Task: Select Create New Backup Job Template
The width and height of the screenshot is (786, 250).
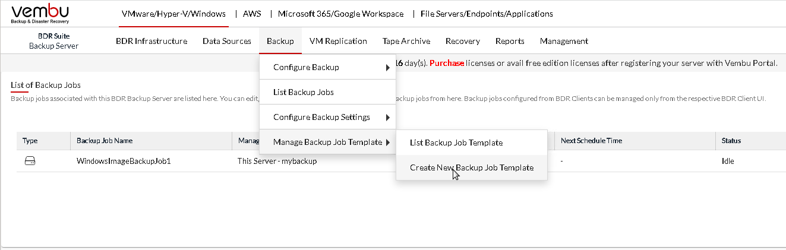Action: pyautogui.click(x=472, y=167)
